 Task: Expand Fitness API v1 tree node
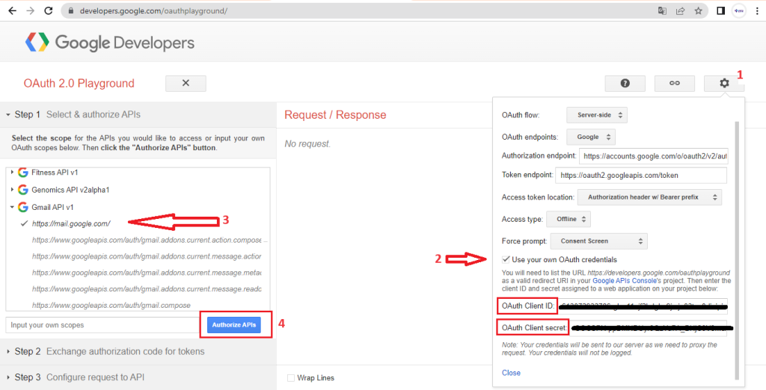pyautogui.click(x=12, y=173)
